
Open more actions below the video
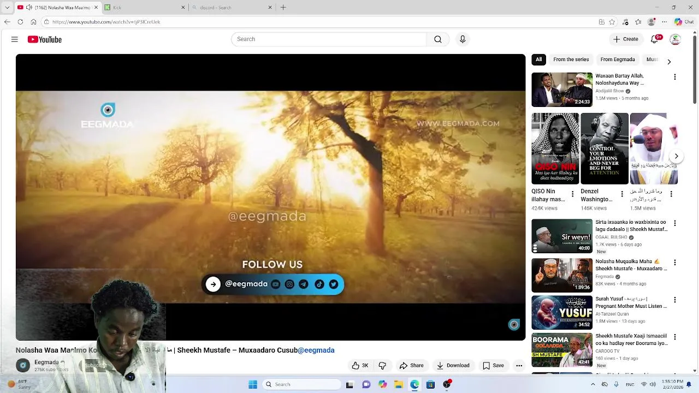point(519,366)
